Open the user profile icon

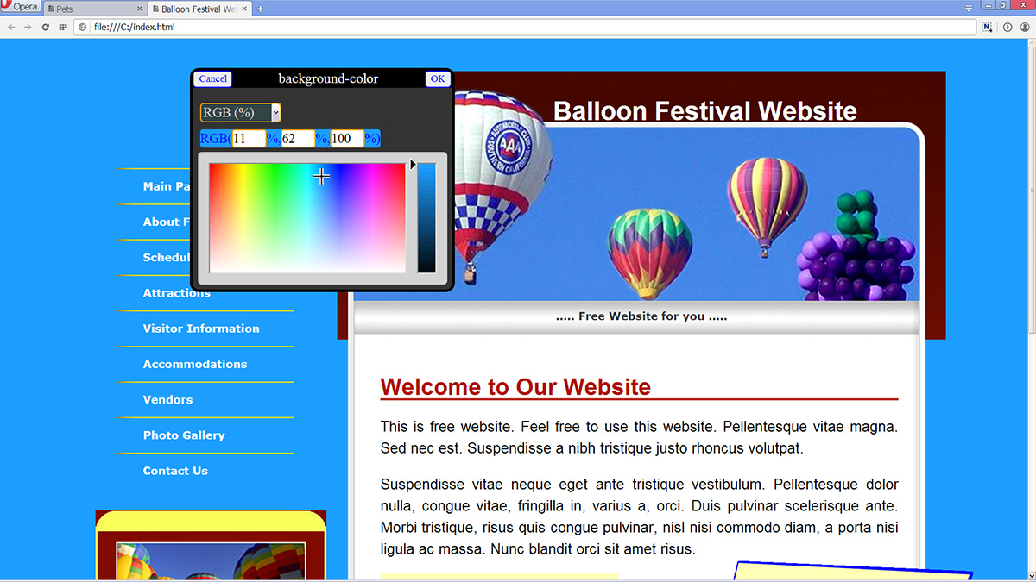pyautogui.click(x=1025, y=28)
